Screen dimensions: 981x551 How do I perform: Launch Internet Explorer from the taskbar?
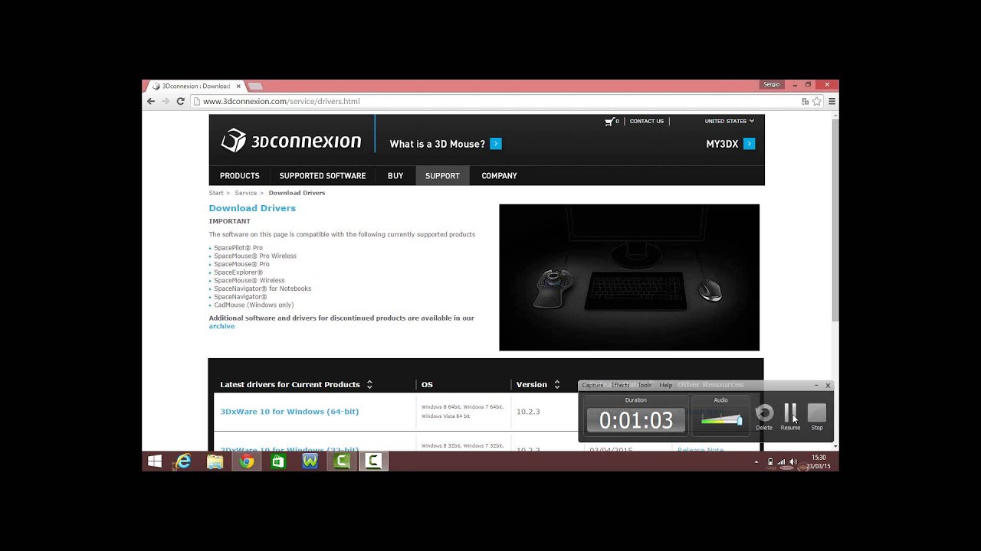[183, 461]
